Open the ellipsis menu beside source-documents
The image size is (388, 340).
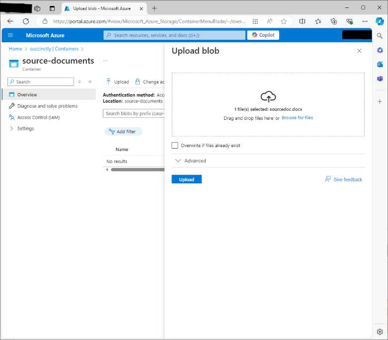105,61
